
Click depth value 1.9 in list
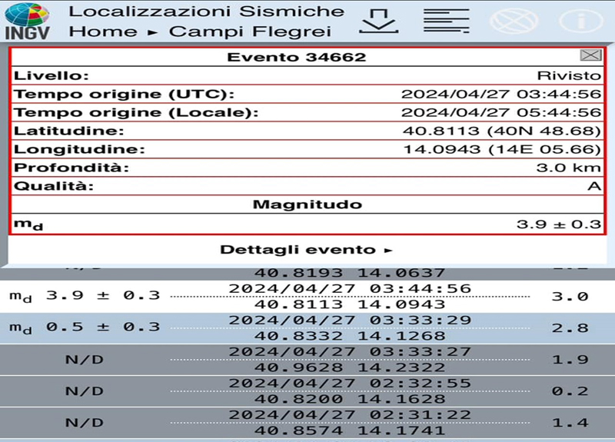click(570, 360)
